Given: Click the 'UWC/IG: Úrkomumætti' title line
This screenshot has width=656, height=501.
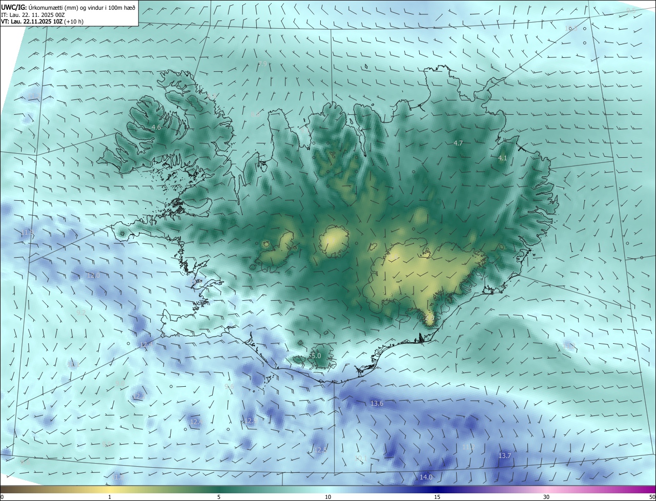Looking at the screenshot, I should pos(68,7).
